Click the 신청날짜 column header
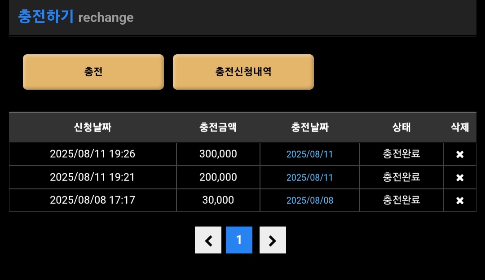The width and height of the screenshot is (485, 280). pos(93,127)
